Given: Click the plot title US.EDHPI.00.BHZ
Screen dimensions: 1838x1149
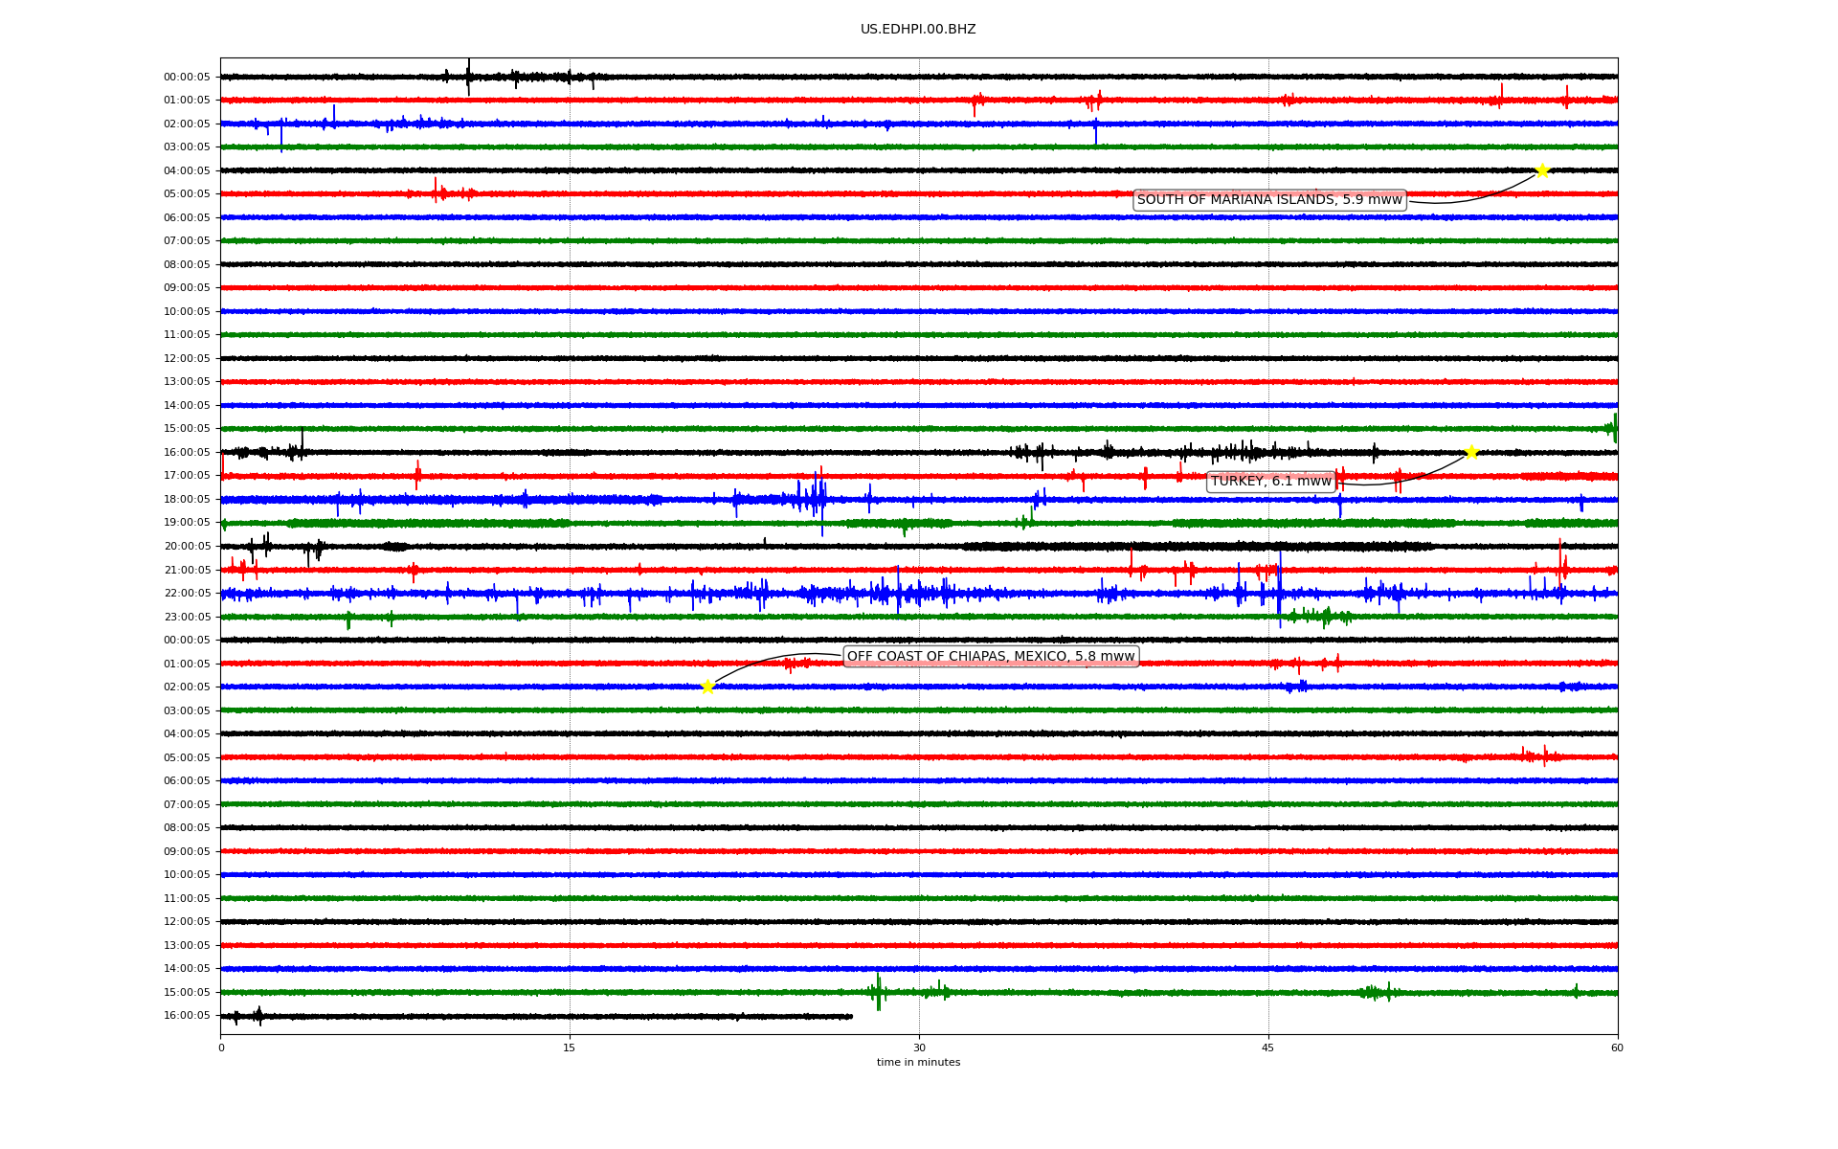Looking at the screenshot, I should coord(918,30).
